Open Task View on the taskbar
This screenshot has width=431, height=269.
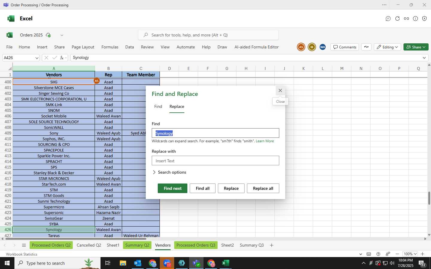[x=108, y=263]
